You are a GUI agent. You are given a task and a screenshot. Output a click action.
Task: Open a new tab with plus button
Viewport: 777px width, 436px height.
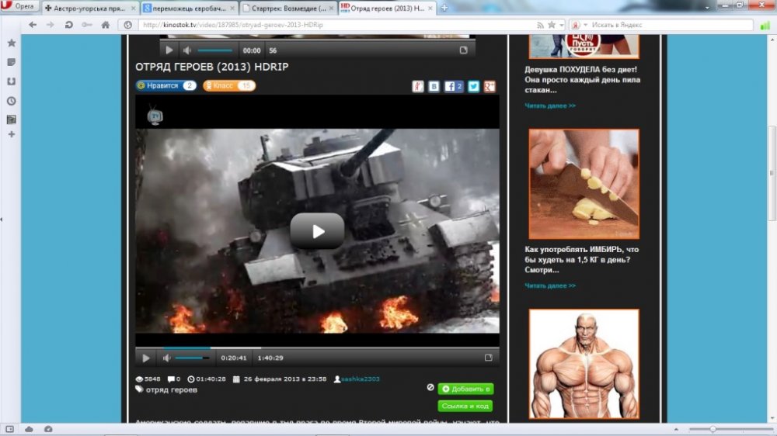(444, 8)
